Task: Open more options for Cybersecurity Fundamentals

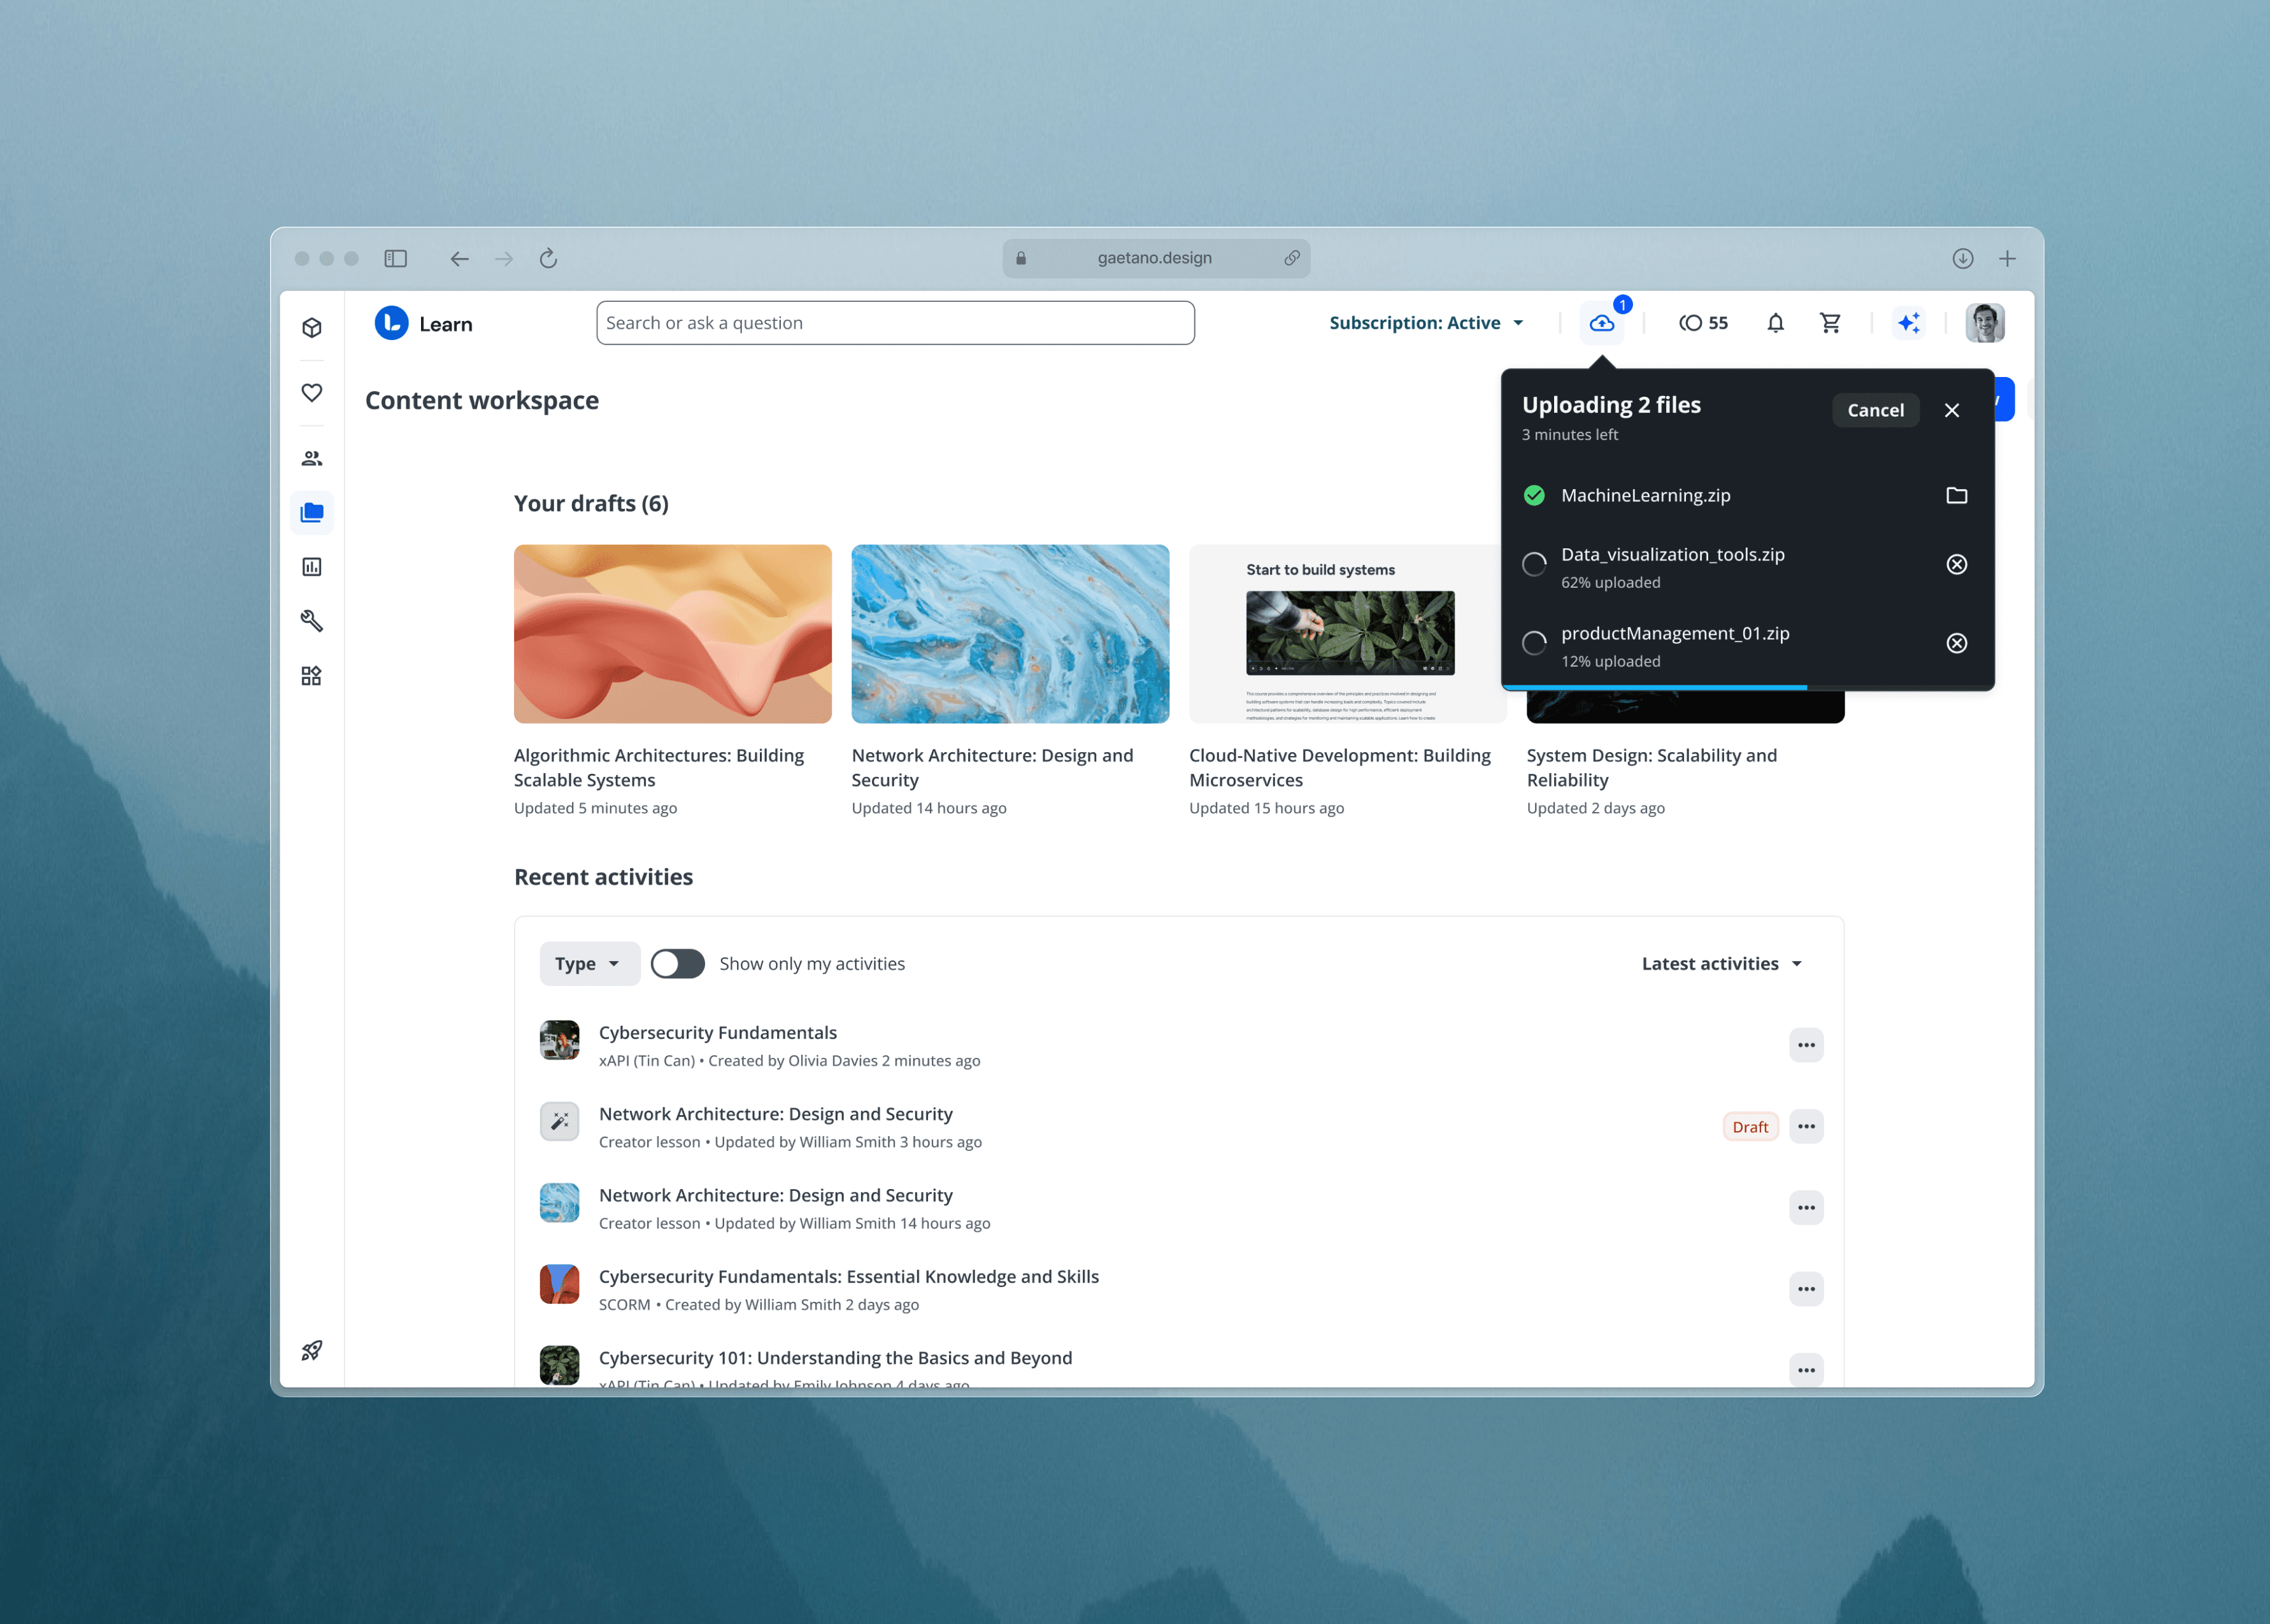Action: (1805, 1045)
